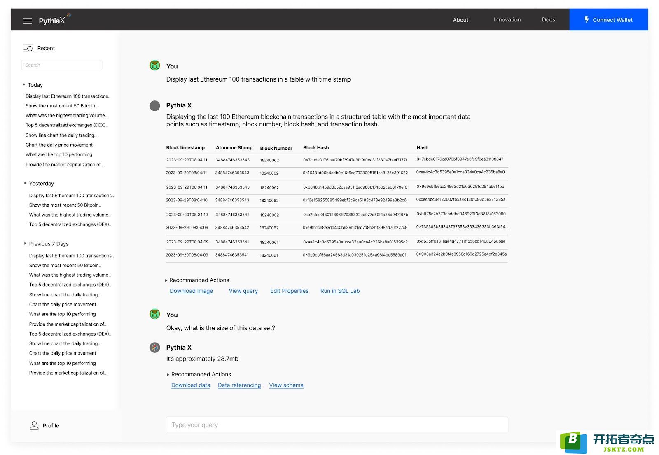The height and width of the screenshot is (455, 659).
Task: Collapse the Previous 7 Days group
Action: pyautogui.click(x=26, y=243)
